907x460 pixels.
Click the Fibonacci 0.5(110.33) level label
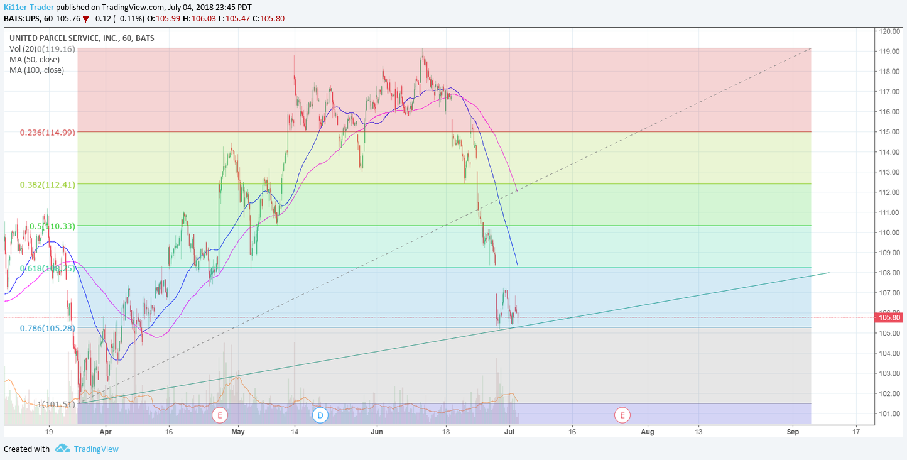tap(53, 226)
